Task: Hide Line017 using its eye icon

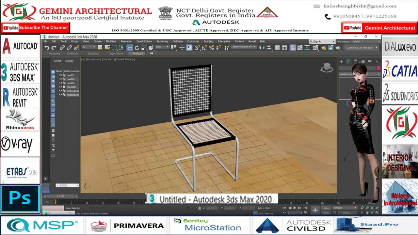Action: tap(60, 75)
